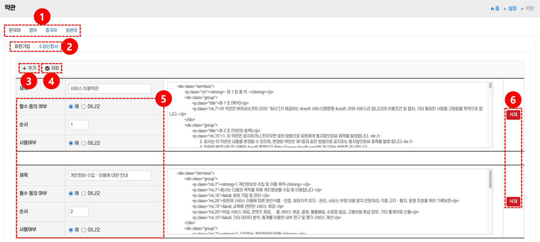Click the home icon in breadcrumb
Viewport: 540px width, 242px height.
coord(492,9)
